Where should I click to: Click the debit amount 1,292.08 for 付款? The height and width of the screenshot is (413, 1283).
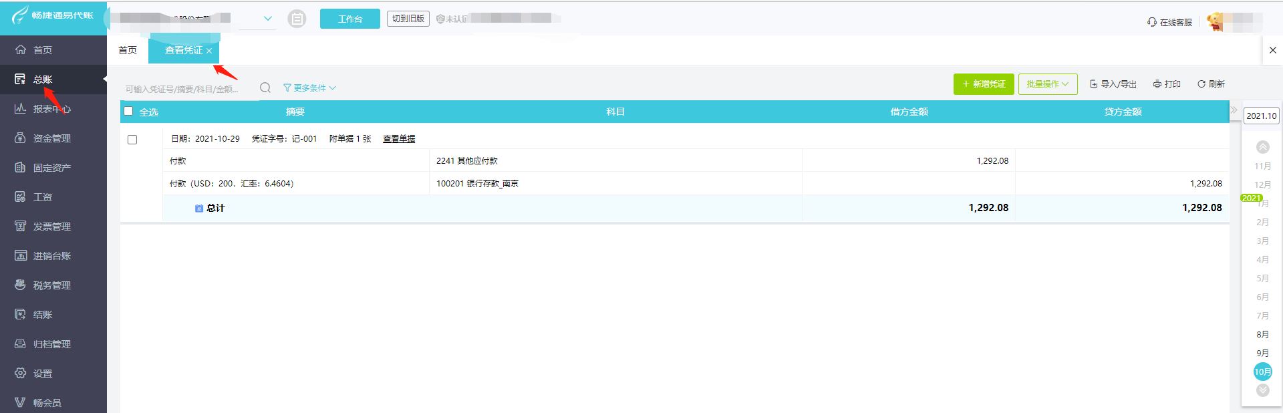992,160
